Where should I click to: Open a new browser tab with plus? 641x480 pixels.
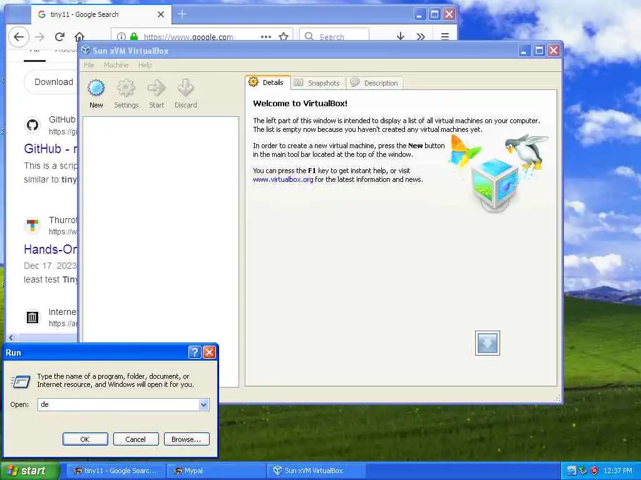click(x=182, y=14)
